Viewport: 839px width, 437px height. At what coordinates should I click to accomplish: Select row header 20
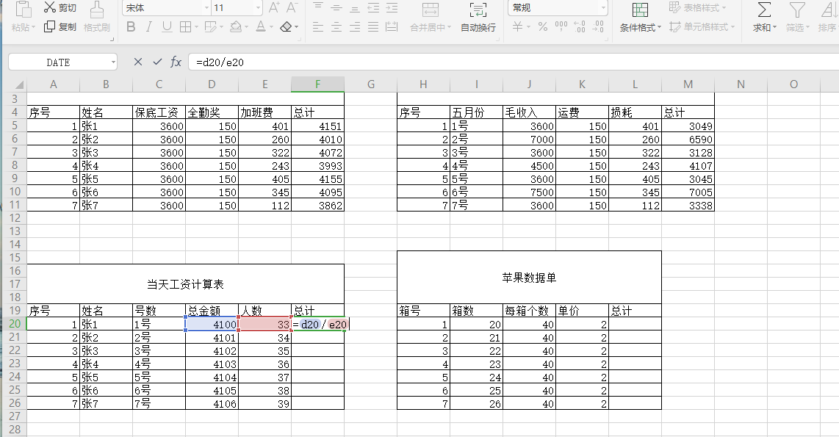pyautogui.click(x=13, y=324)
